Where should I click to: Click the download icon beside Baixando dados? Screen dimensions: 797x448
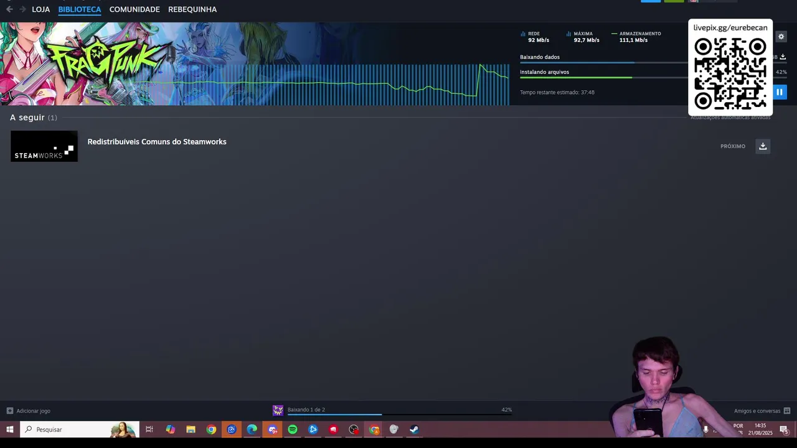pyautogui.click(x=783, y=57)
